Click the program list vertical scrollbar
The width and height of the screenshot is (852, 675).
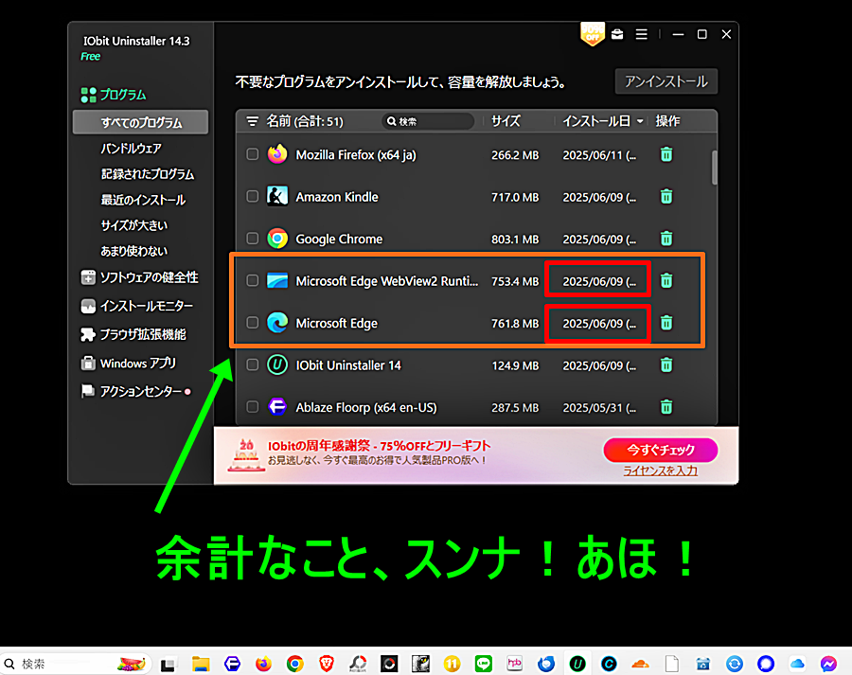click(713, 167)
